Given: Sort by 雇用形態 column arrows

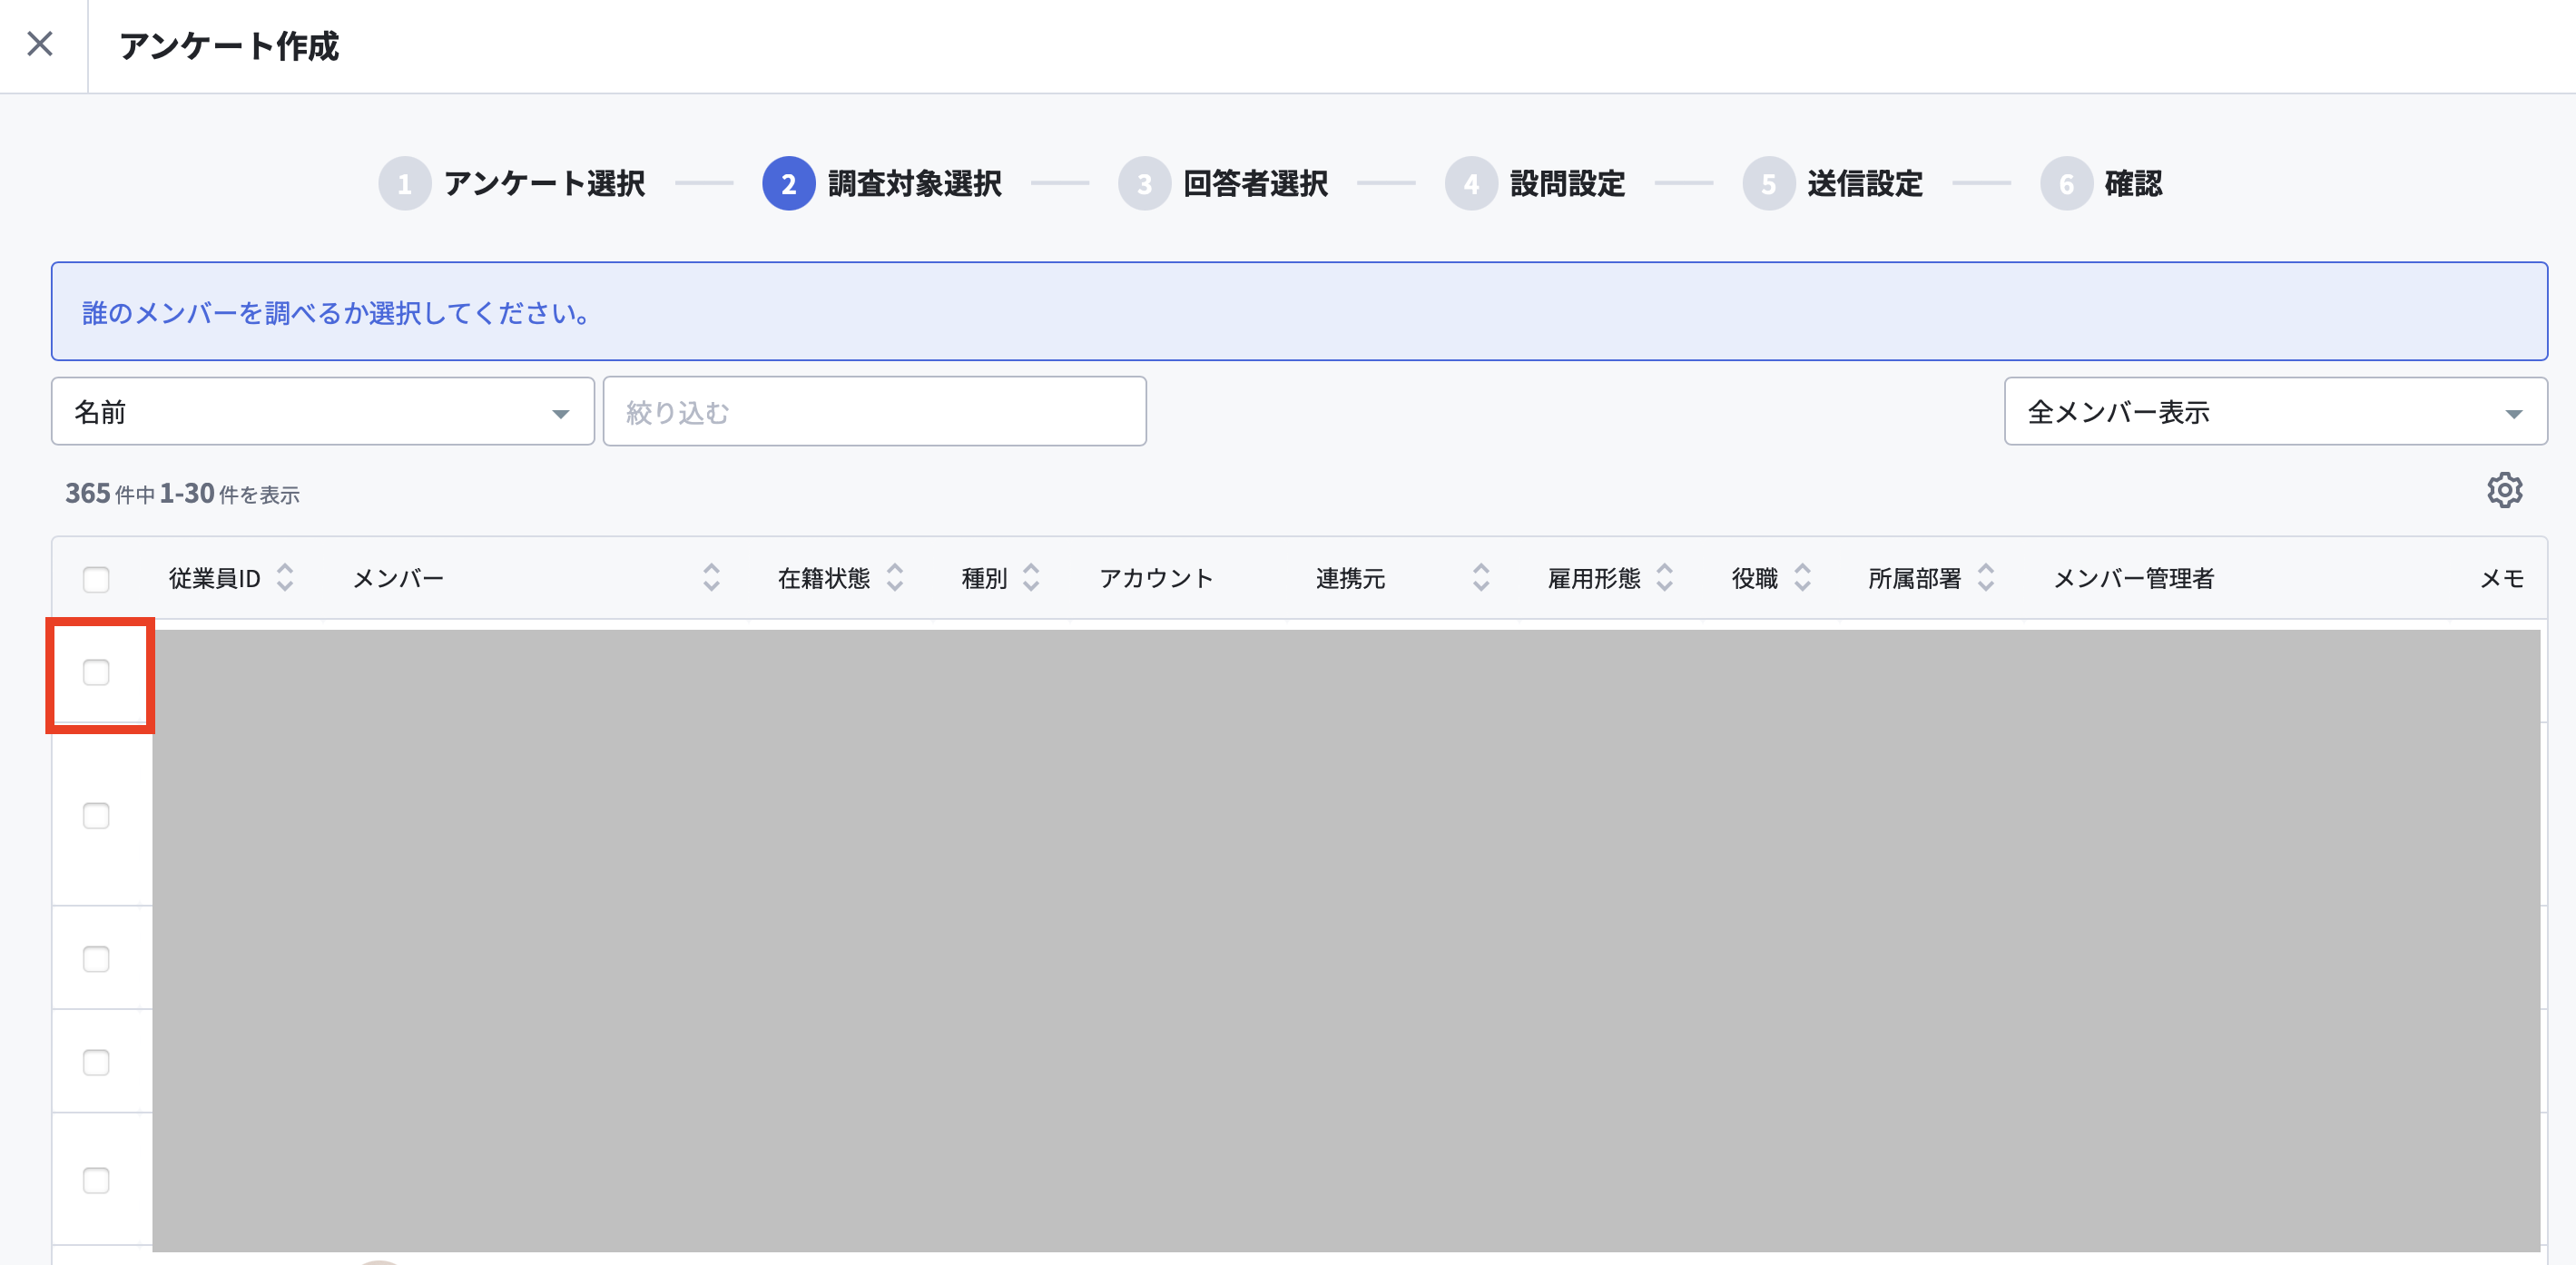Looking at the screenshot, I should coord(1665,577).
